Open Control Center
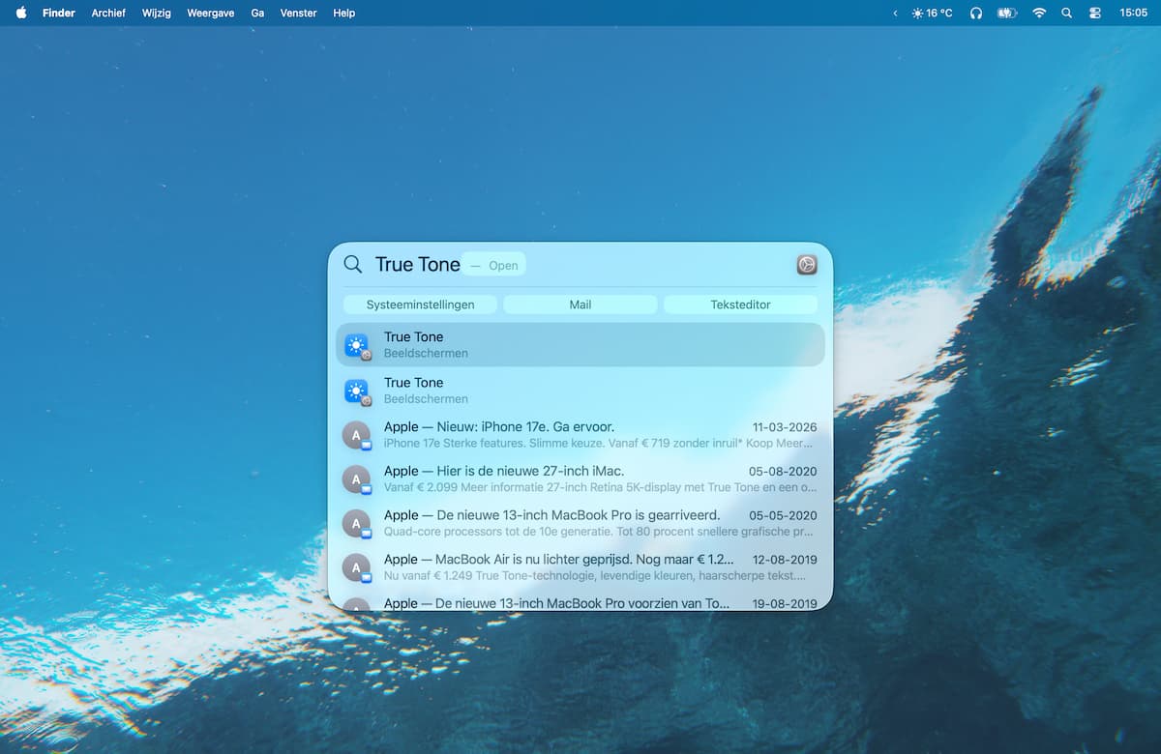Viewport: 1161px width, 754px height. tap(1095, 13)
